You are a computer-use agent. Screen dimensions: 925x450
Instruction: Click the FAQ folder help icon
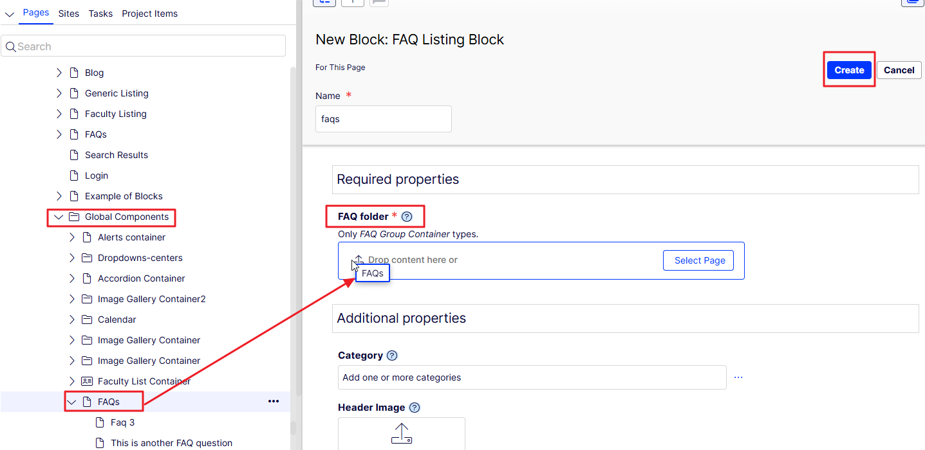(406, 217)
